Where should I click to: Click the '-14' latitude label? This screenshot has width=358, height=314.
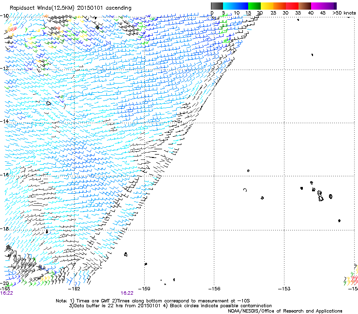coord(4,121)
